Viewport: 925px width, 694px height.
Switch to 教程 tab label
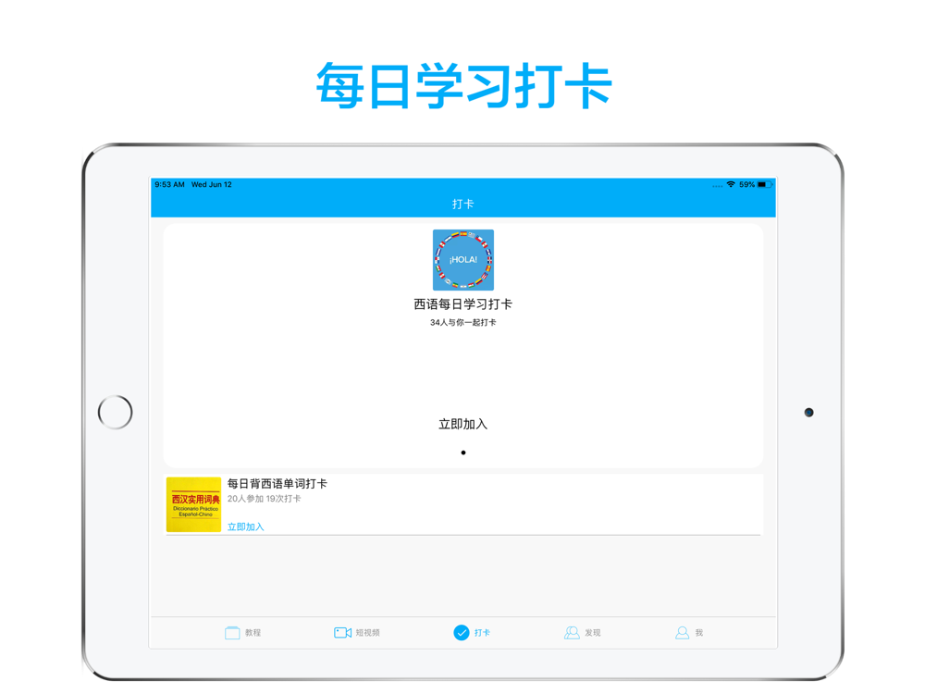click(253, 633)
